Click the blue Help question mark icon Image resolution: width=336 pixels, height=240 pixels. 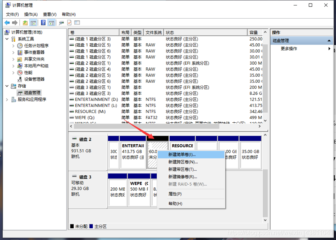[x=43, y=23]
